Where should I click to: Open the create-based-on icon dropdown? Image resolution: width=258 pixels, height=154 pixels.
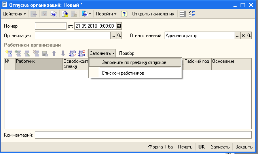[x=86, y=14]
